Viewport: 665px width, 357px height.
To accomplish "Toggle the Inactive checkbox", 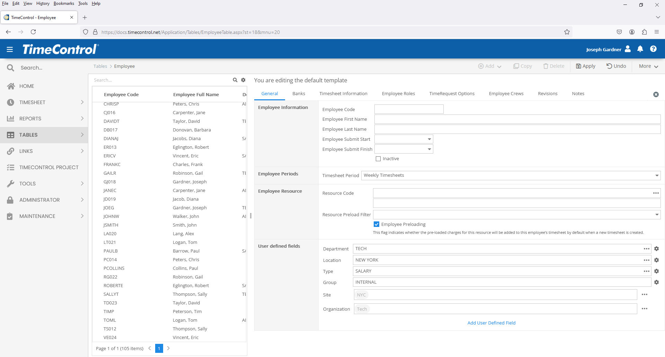I will tap(378, 159).
